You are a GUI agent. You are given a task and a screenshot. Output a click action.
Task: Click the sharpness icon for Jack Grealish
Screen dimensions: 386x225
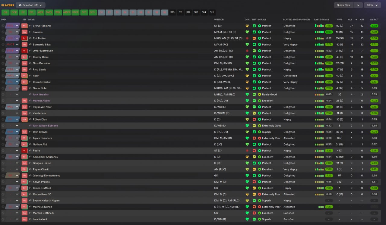point(254,95)
